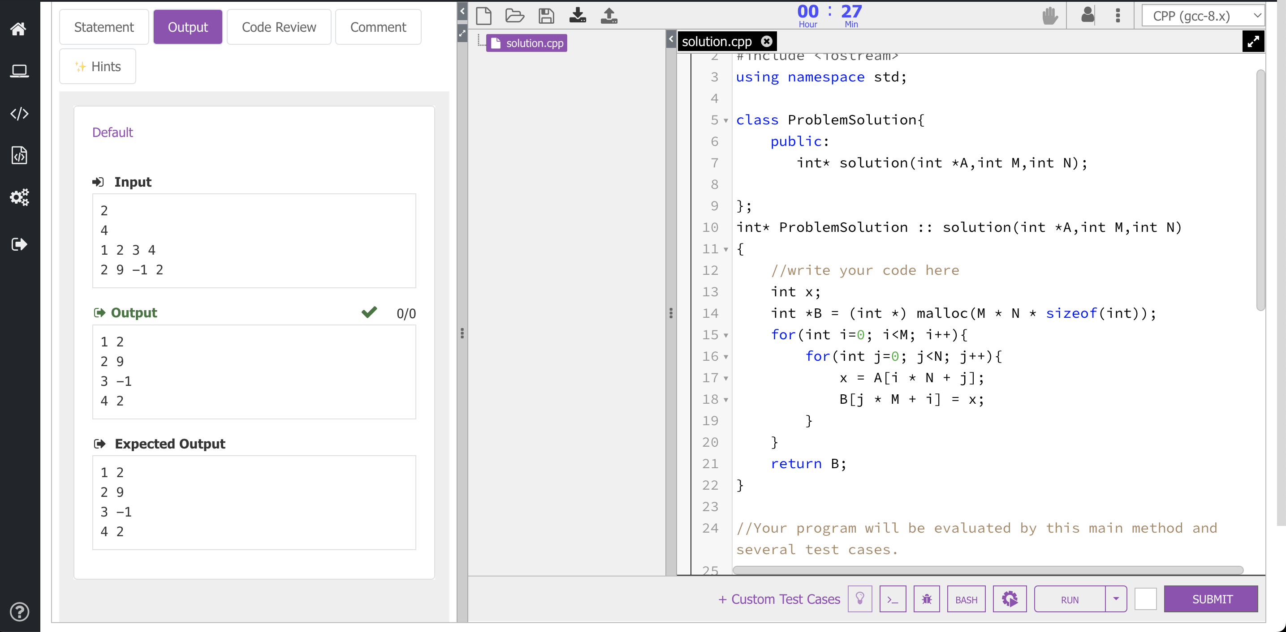Click the SUBMIT button
Viewport: 1286px width, 632px height.
(x=1212, y=599)
